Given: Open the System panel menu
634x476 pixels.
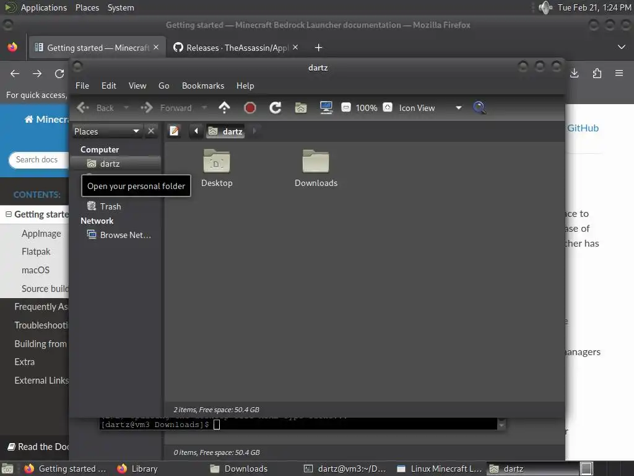Looking at the screenshot, I should point(121,7).
